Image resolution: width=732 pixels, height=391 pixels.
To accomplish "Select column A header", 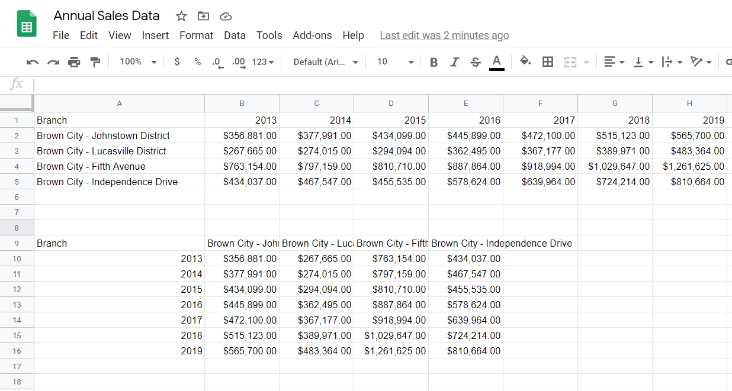I will coord(119,104).
